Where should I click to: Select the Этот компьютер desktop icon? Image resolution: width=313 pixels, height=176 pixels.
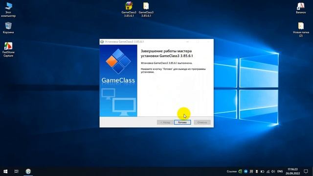click(x=8, y=10)
